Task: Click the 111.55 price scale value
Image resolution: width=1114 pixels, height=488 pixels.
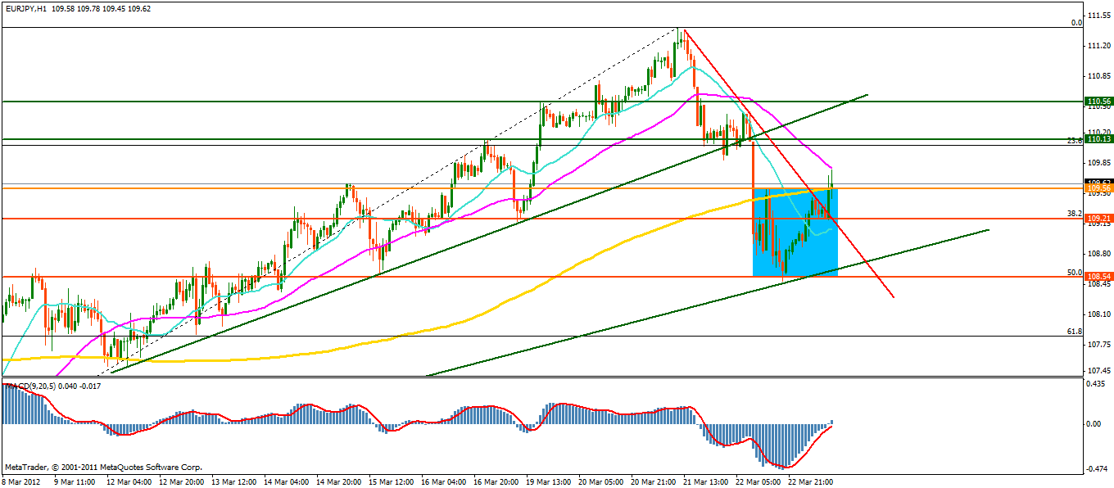Action: (1098, 16)
